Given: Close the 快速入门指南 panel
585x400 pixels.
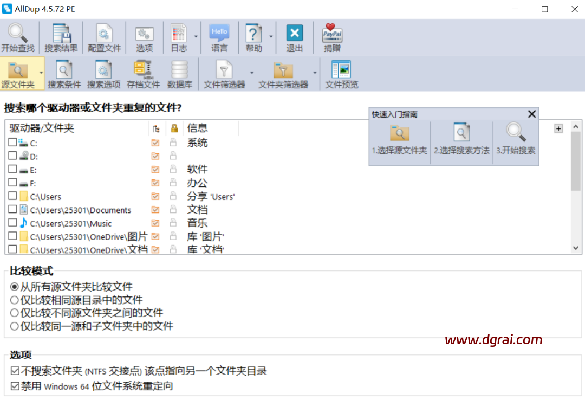Looking at the screenshot, I should pos(532,114).
